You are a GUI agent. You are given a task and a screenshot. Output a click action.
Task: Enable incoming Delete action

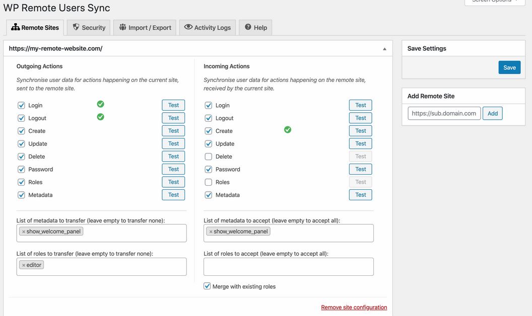209,156
